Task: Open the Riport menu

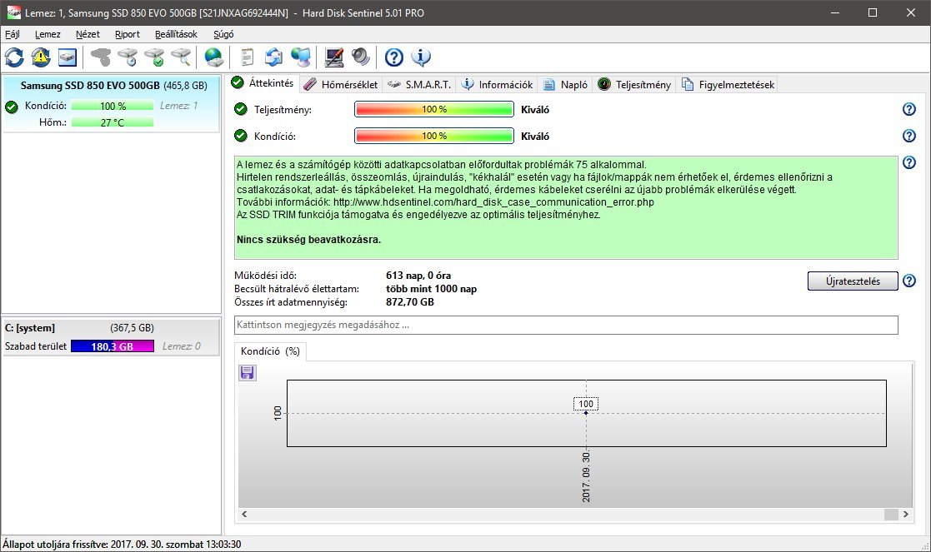Action: click(x=128, y=34)
